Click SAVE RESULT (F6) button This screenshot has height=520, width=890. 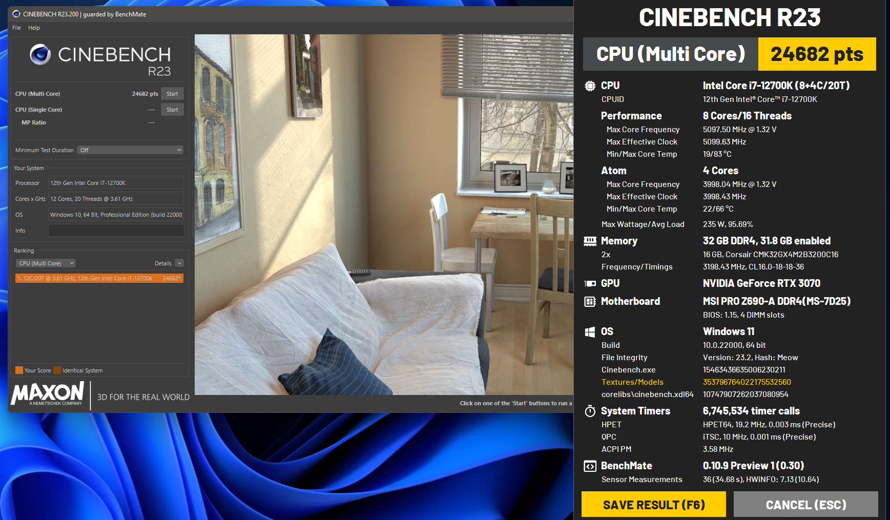pyautogui.click(x=654, y=505)
